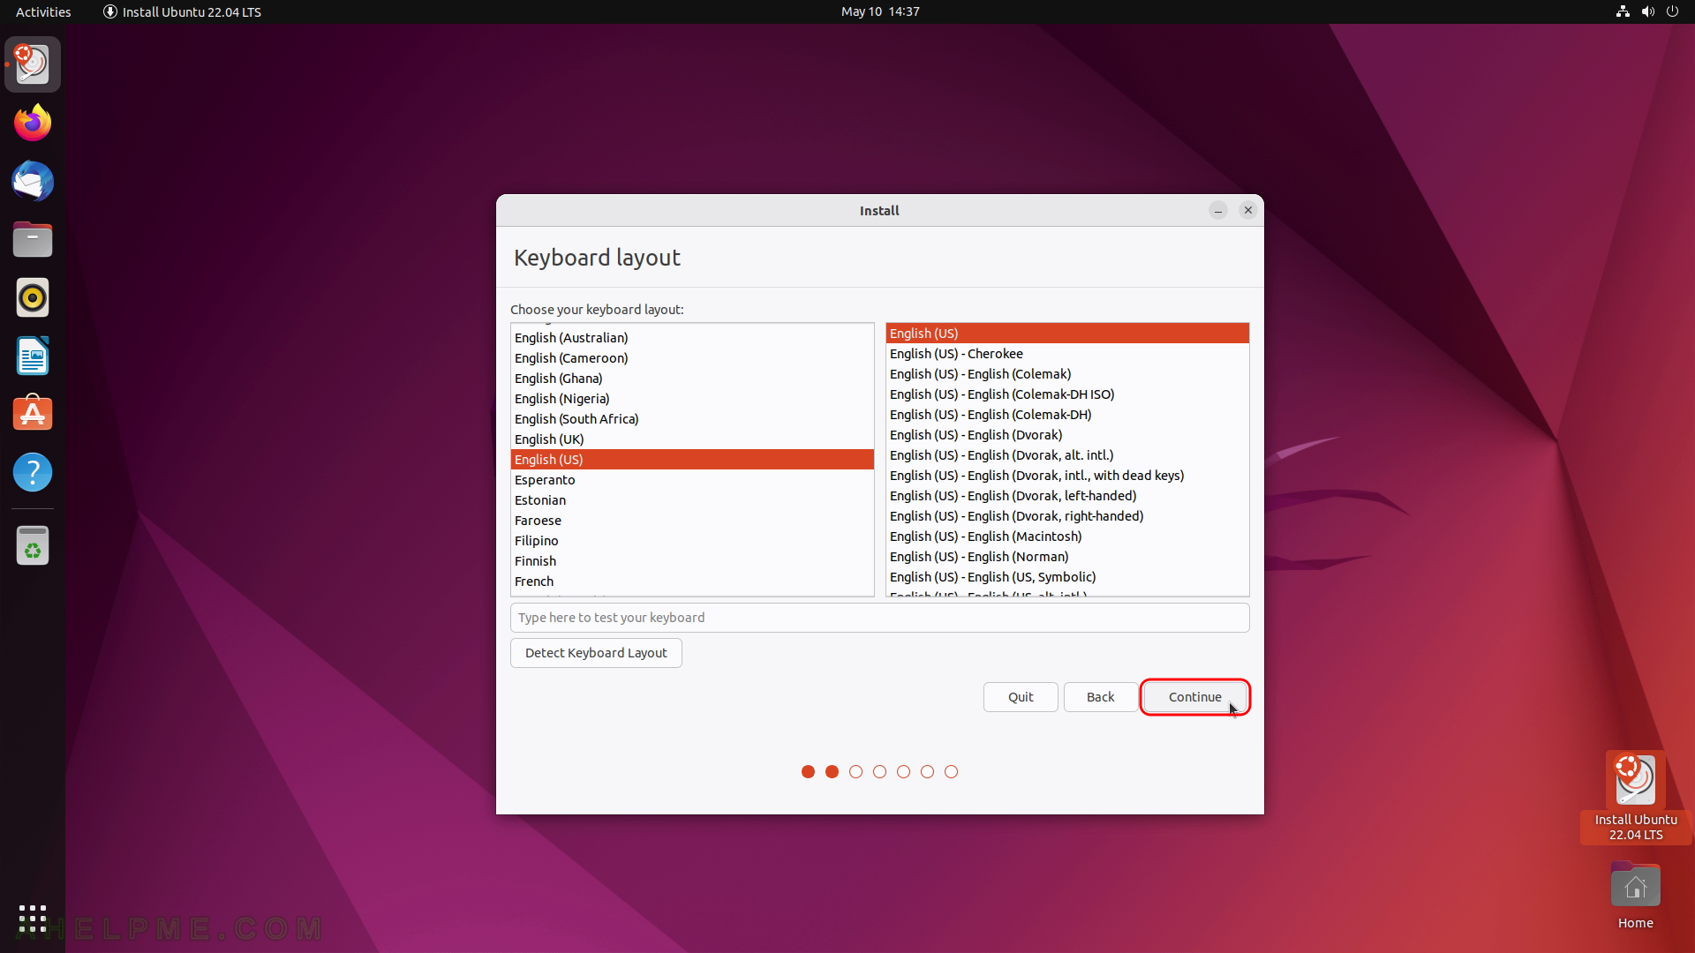The image size is (1695, 953).
Task: Open Install Ubuntu 22.04 LTS desktop icon
Action: (x=1635, y=797)
